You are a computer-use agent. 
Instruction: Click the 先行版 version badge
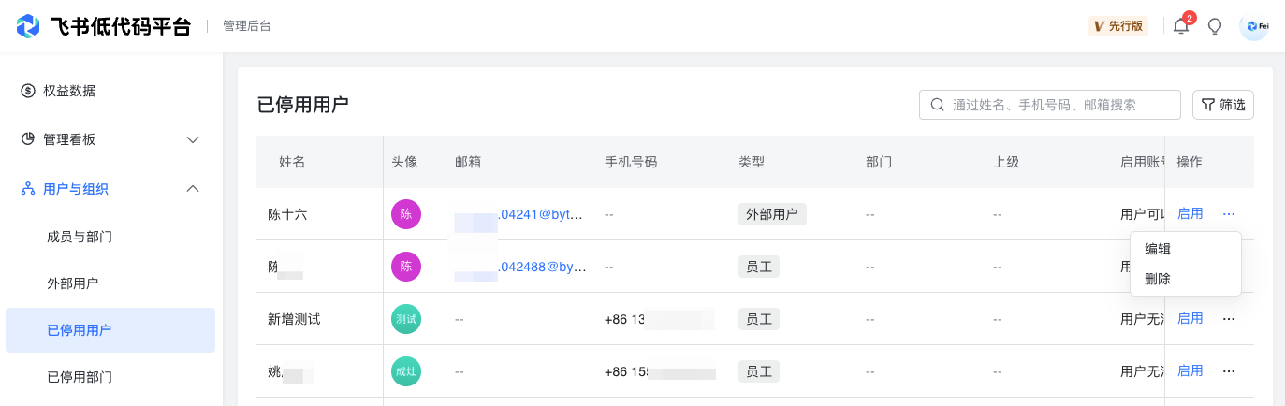(x=1118, y=26)
